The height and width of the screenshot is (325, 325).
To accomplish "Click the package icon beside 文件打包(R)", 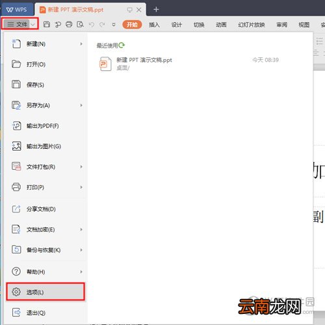I will (x=16, y=166).
